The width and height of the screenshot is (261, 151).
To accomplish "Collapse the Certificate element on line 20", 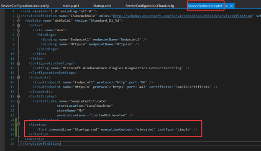I will pos(19,101).
